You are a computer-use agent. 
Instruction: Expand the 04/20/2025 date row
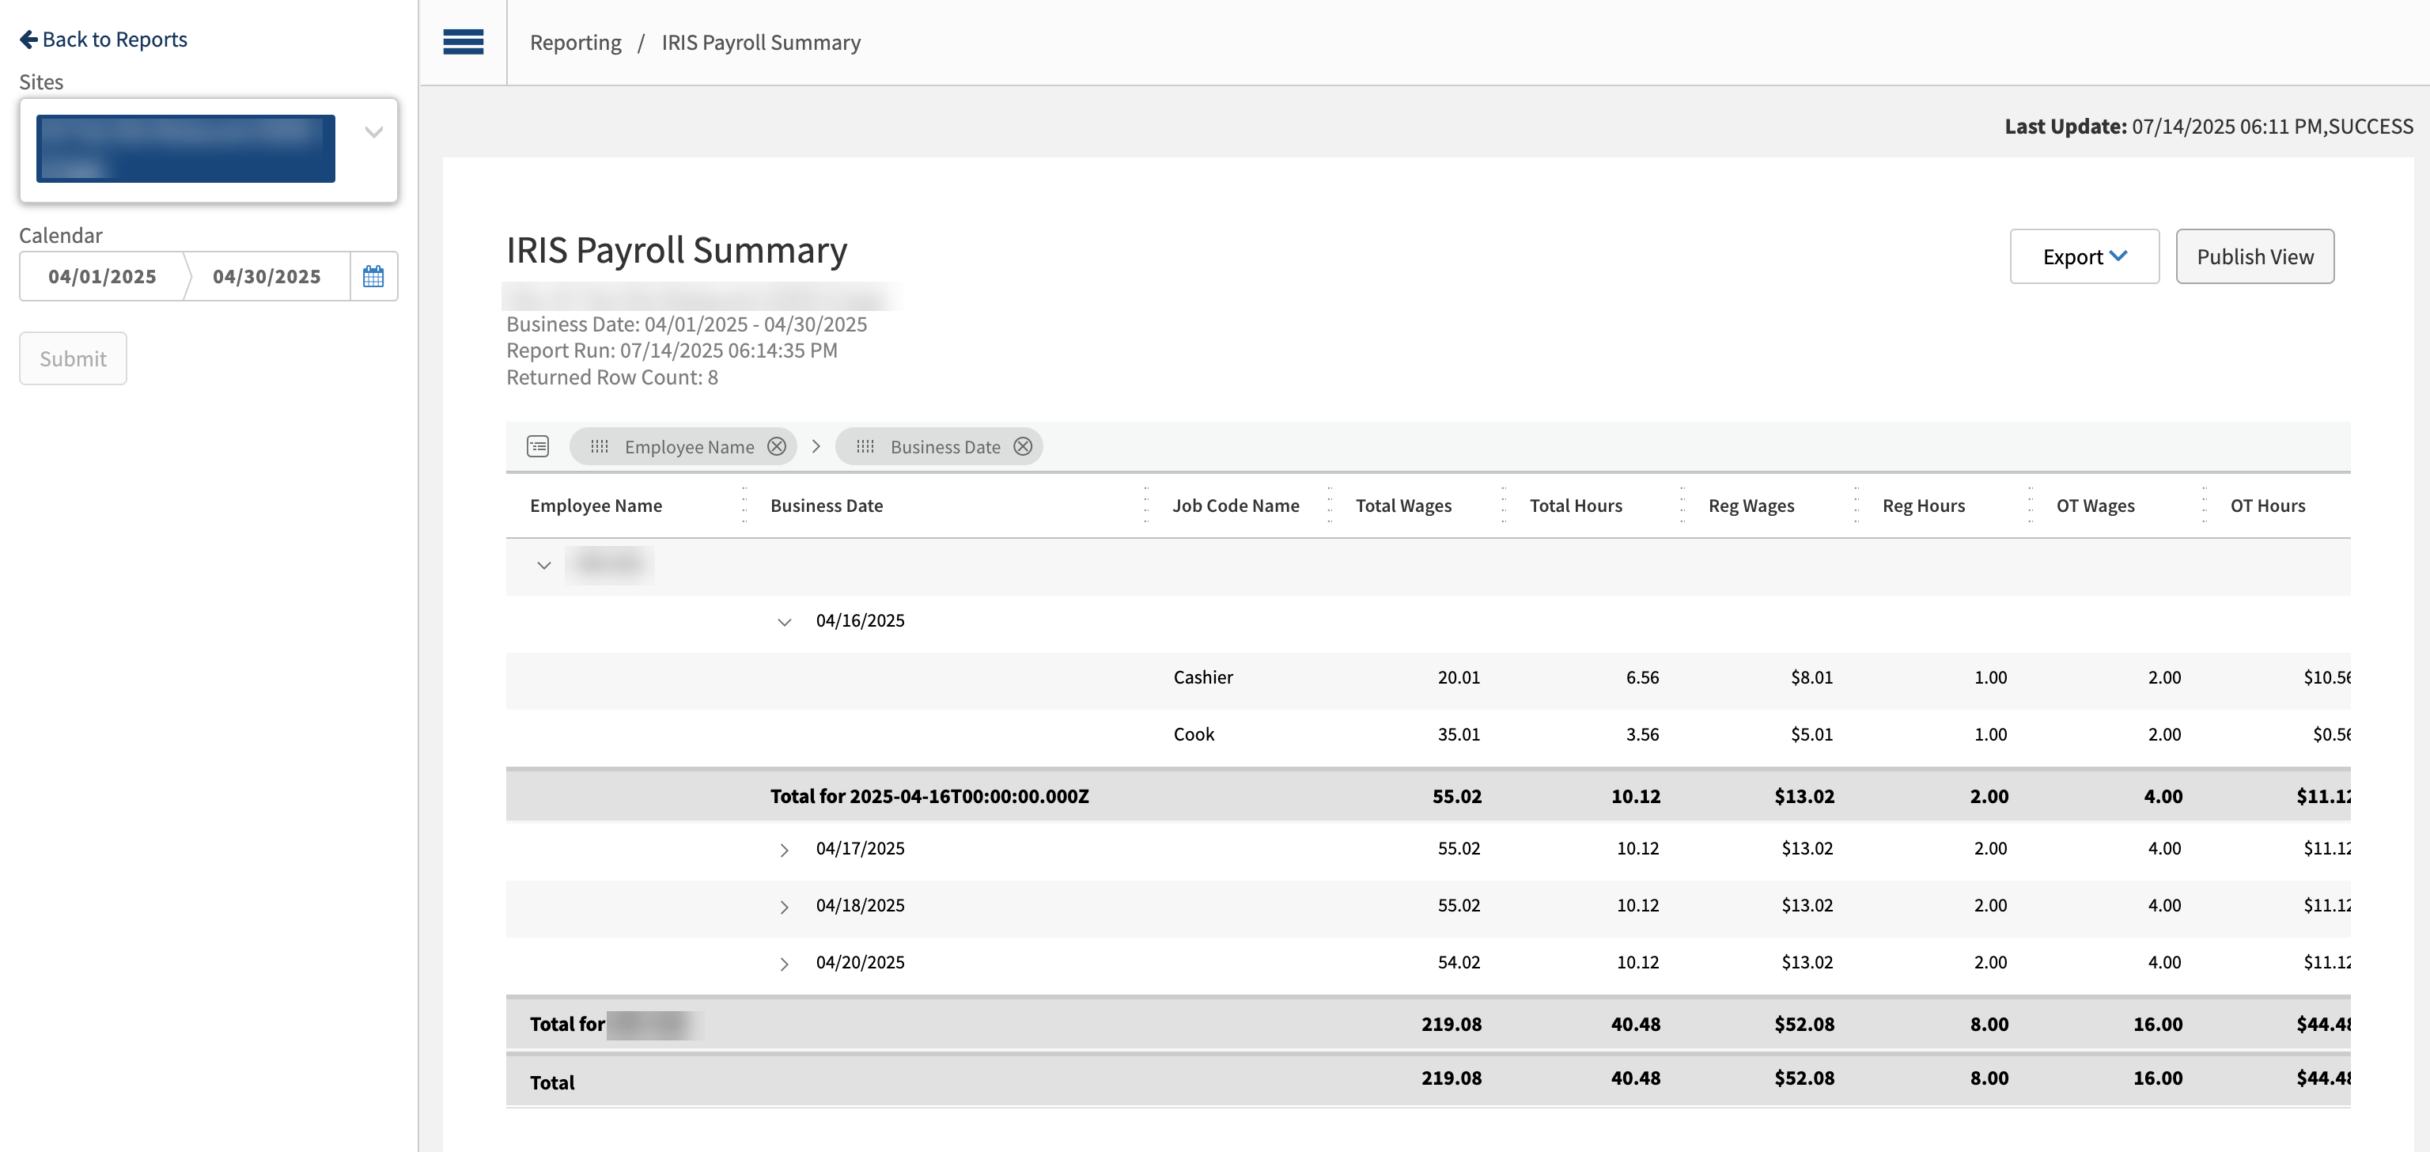(x=784, y=964)
